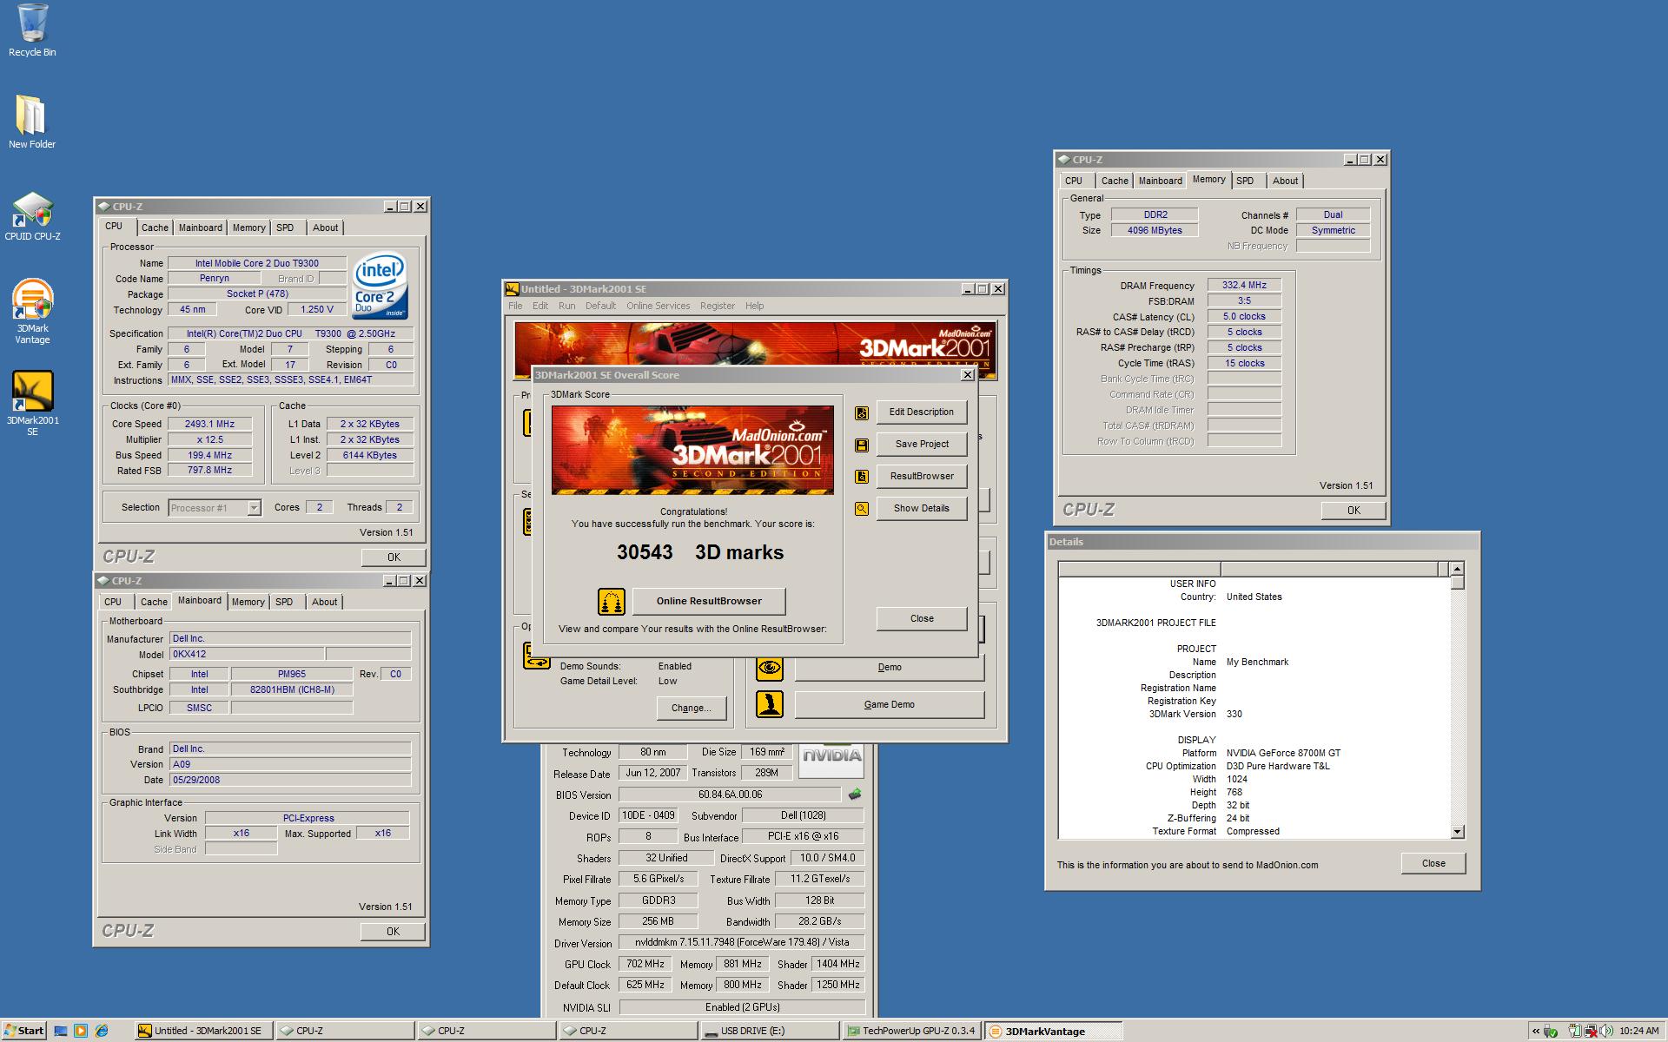Click the volume speaker tray icon

click(x=1606, y=1031)
